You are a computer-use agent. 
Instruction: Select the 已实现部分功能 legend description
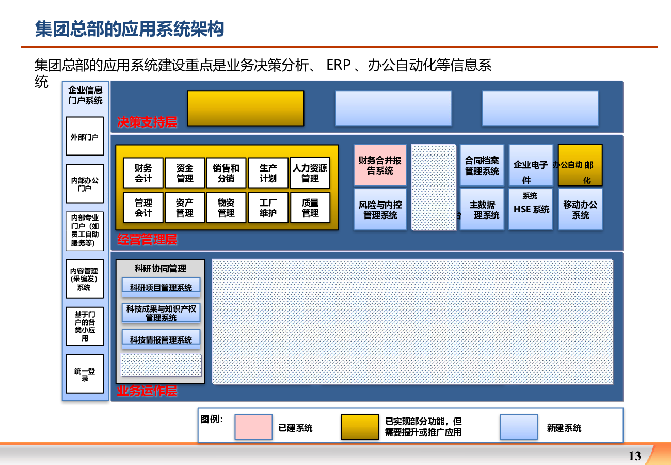(x=423, y=427)
